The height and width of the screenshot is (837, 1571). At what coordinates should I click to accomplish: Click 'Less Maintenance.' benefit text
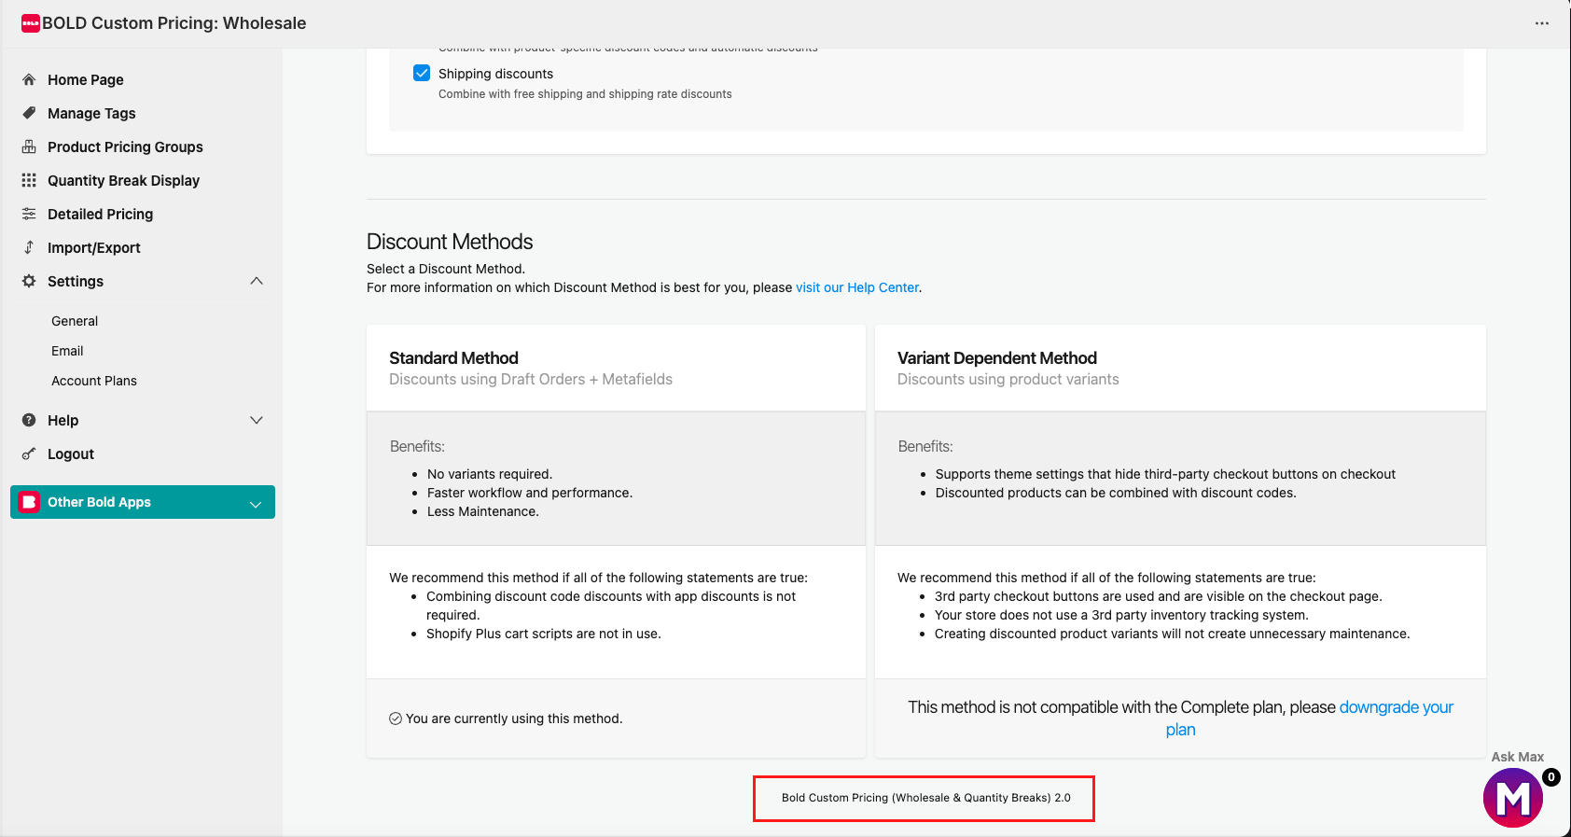tap(483, 511)
